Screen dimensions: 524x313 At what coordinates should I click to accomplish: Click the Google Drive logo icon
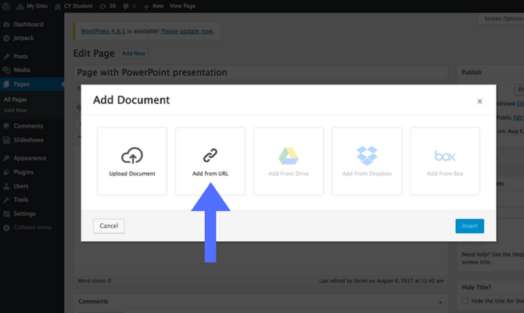click(x=289, y=156)
